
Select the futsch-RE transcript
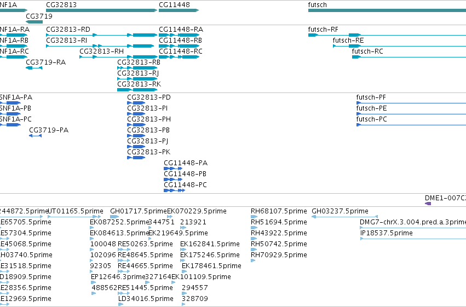[x=399, y=46]
